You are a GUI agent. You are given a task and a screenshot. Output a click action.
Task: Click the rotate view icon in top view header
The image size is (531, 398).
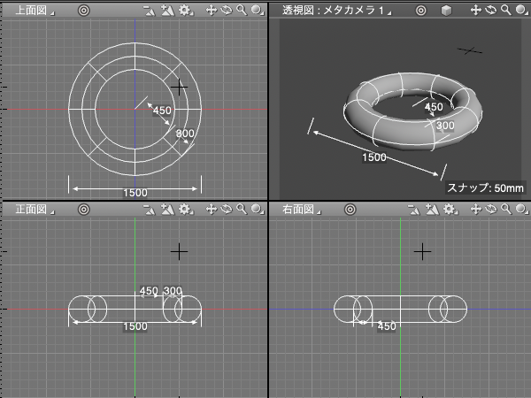click(226, 10)
